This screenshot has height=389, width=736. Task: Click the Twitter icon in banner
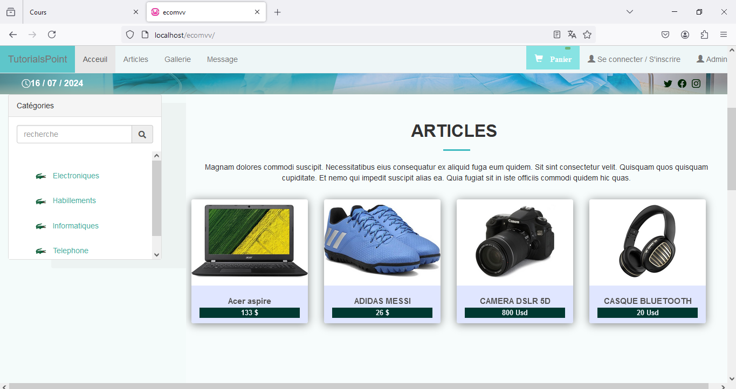coord(668,84)
